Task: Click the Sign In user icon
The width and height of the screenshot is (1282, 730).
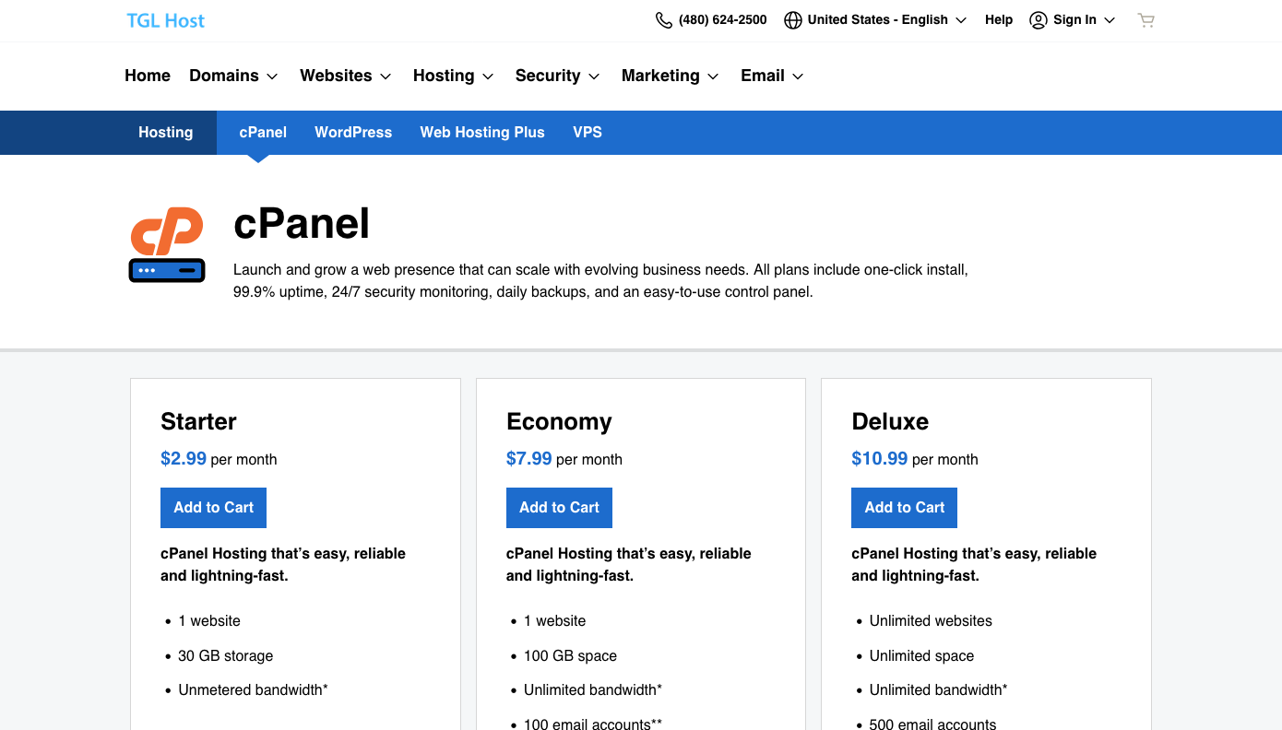Action: click(x=1039, y=20)
